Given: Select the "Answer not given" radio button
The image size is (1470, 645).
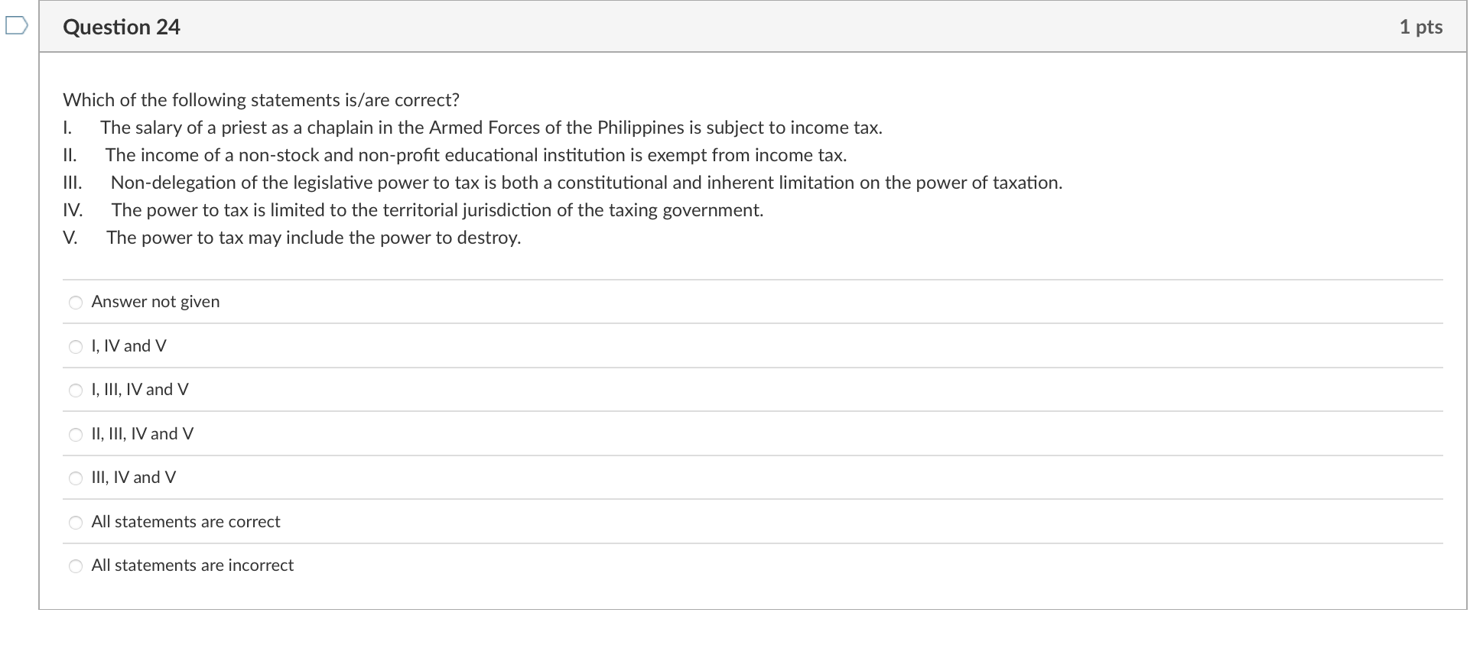Looking at the screenshot, I should pos(75,303).
